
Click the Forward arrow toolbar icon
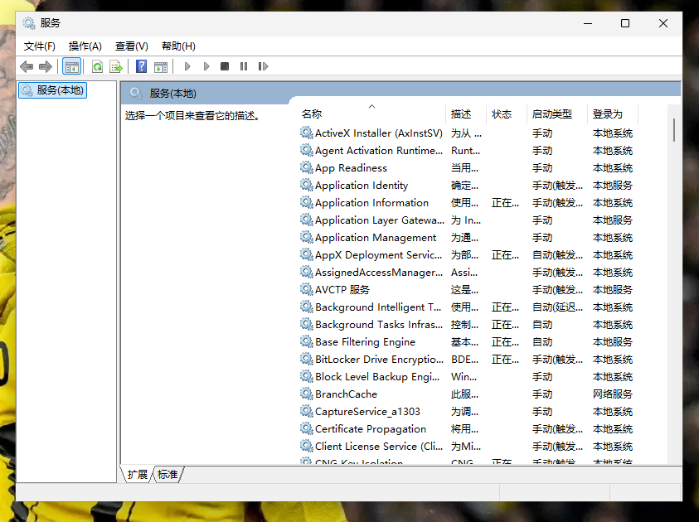pyautogui.click(x=46, y=67)
